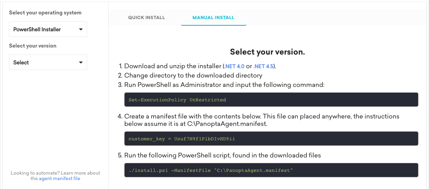Download the .NET 4.0 installer link
429x189 pixels.
pyautogui.click(x=234, y=66)
